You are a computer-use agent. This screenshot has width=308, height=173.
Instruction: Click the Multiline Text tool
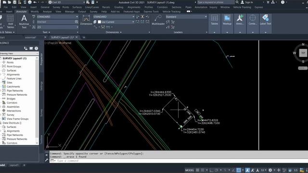(x=24, y=22)
